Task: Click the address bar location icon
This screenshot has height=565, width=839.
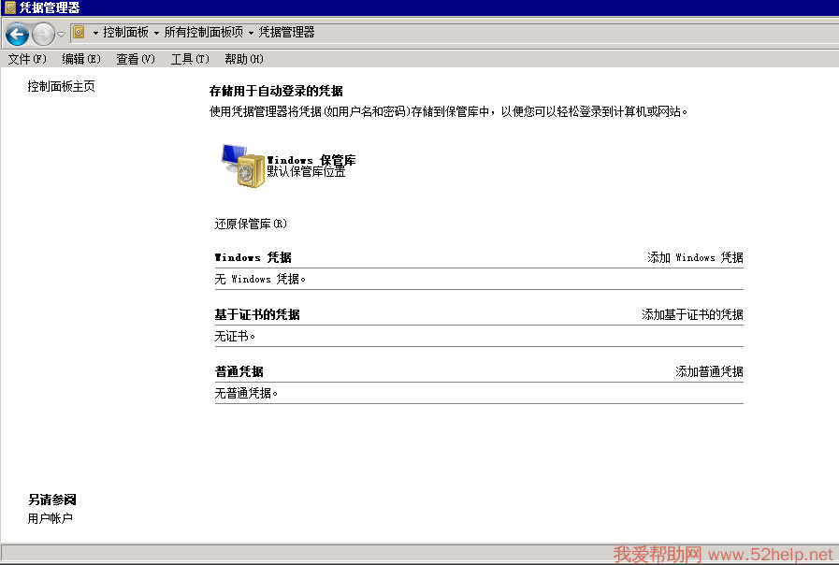Action: [80, 32]
